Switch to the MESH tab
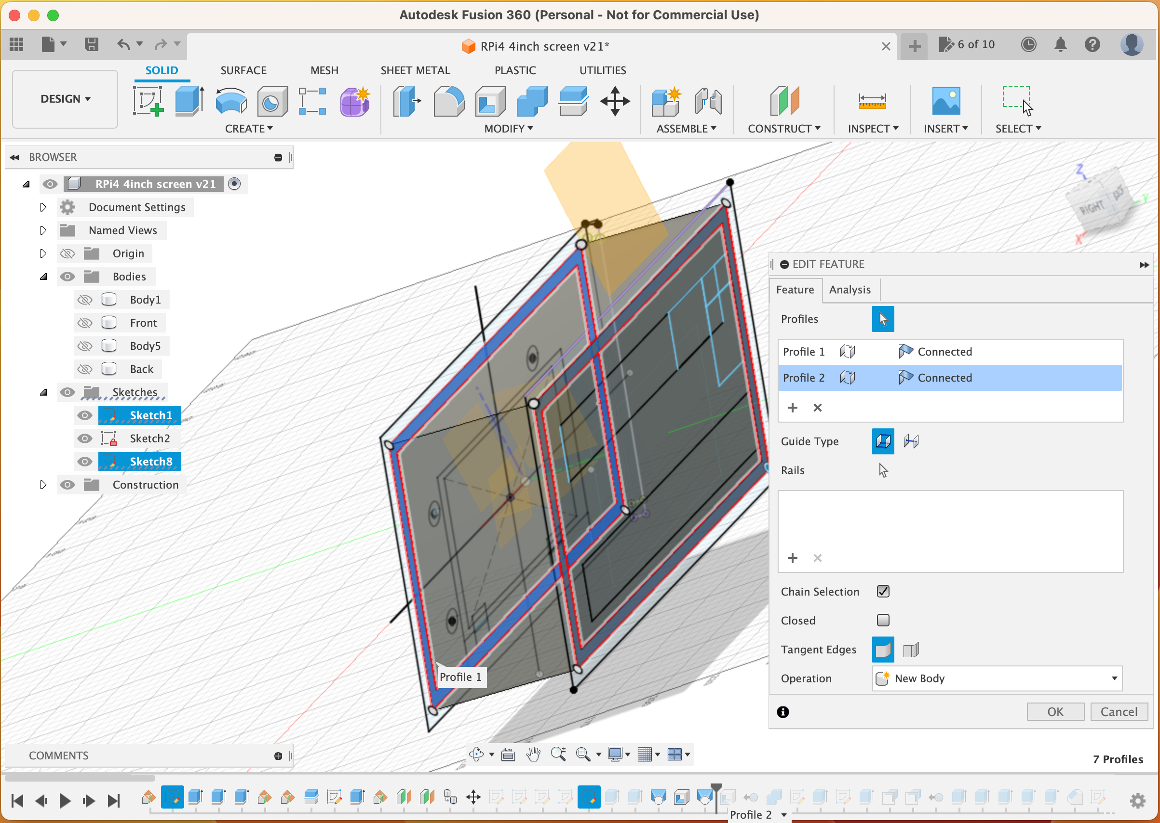This screenshot has height=823, width=1160. pos(324,70)
